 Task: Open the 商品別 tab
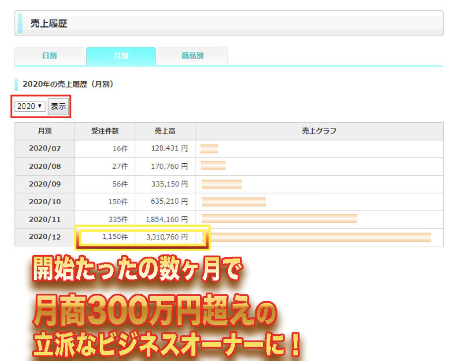point(192,55)
